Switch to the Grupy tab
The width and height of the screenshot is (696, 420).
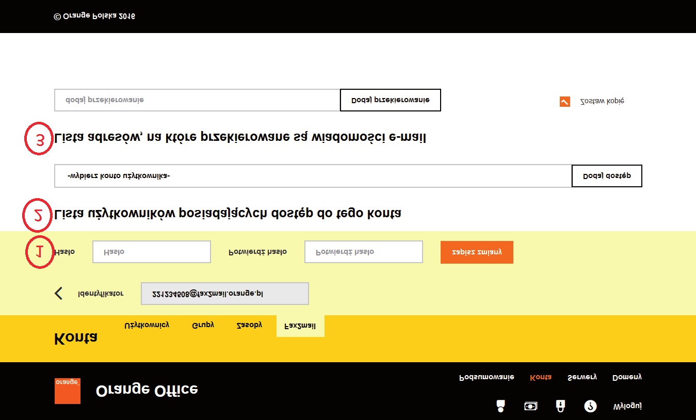point(203,325)
